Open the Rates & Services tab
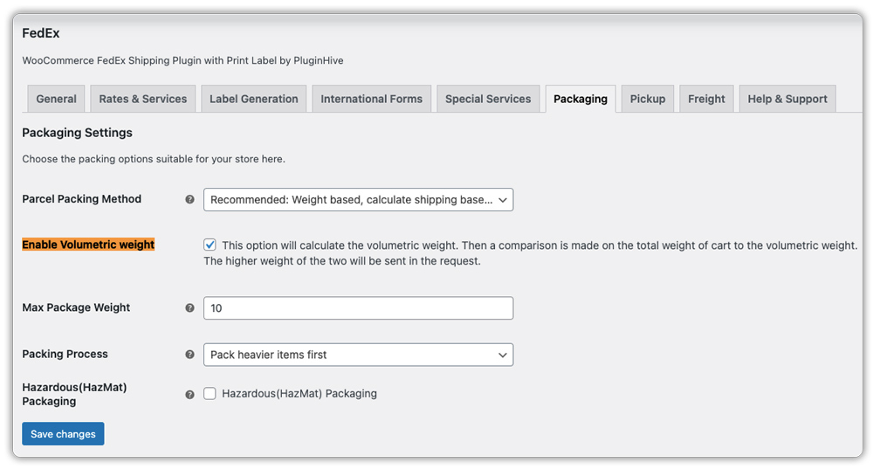 143,100
